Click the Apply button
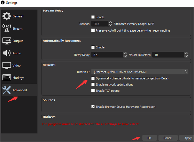194x142 pixels. [x=188, y=138]
